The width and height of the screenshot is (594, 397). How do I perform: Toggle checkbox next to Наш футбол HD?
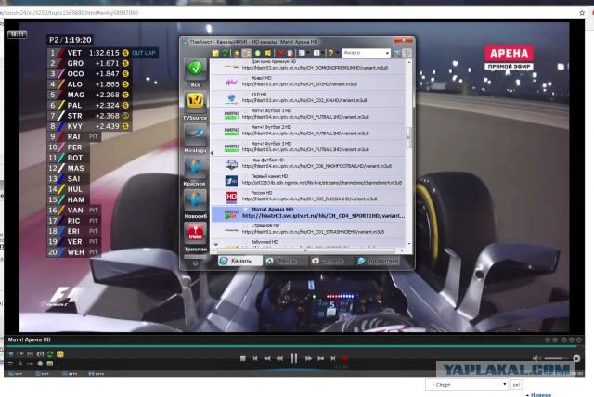[246, 160]
